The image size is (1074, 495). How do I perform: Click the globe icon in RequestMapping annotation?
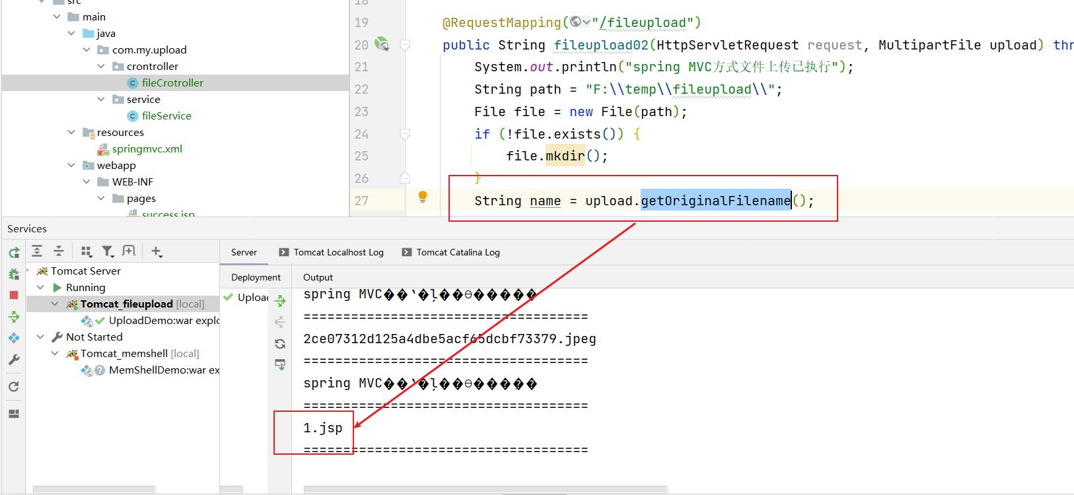[x=576, y=22]
